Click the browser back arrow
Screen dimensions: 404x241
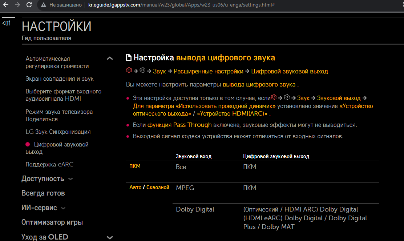pyautogui.click(x=6, y=5)
